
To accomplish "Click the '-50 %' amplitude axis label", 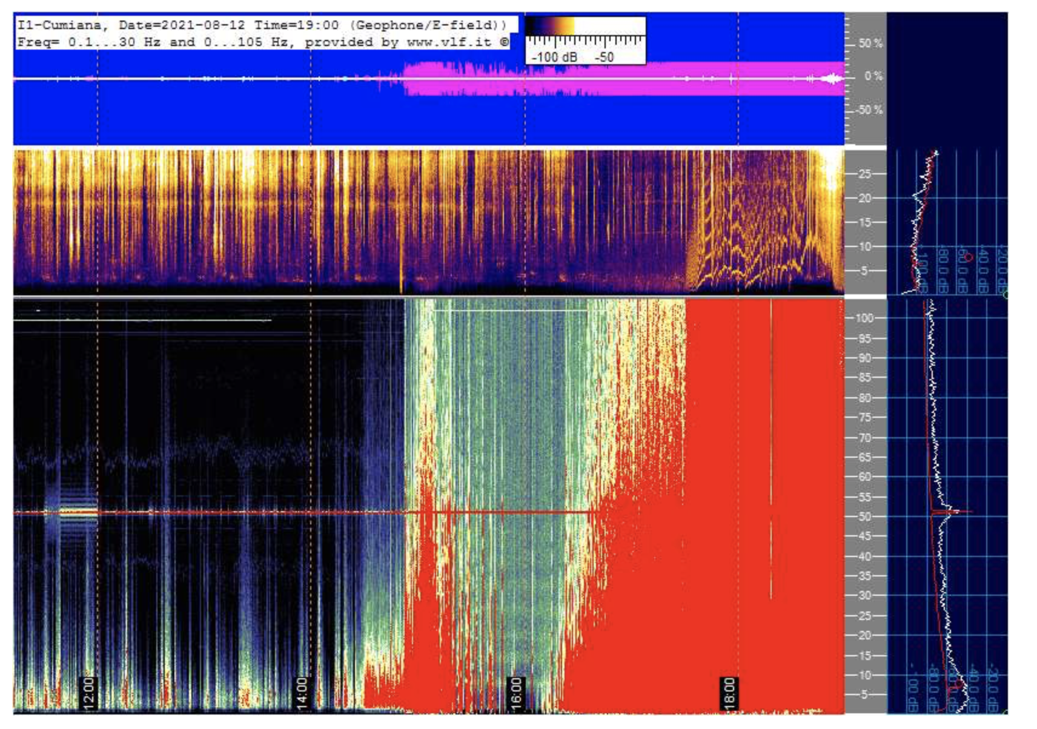I will [869, 110].
